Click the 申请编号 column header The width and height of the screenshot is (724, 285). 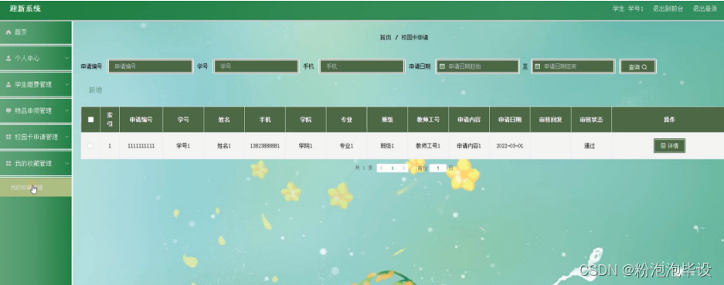coord(141,120)
